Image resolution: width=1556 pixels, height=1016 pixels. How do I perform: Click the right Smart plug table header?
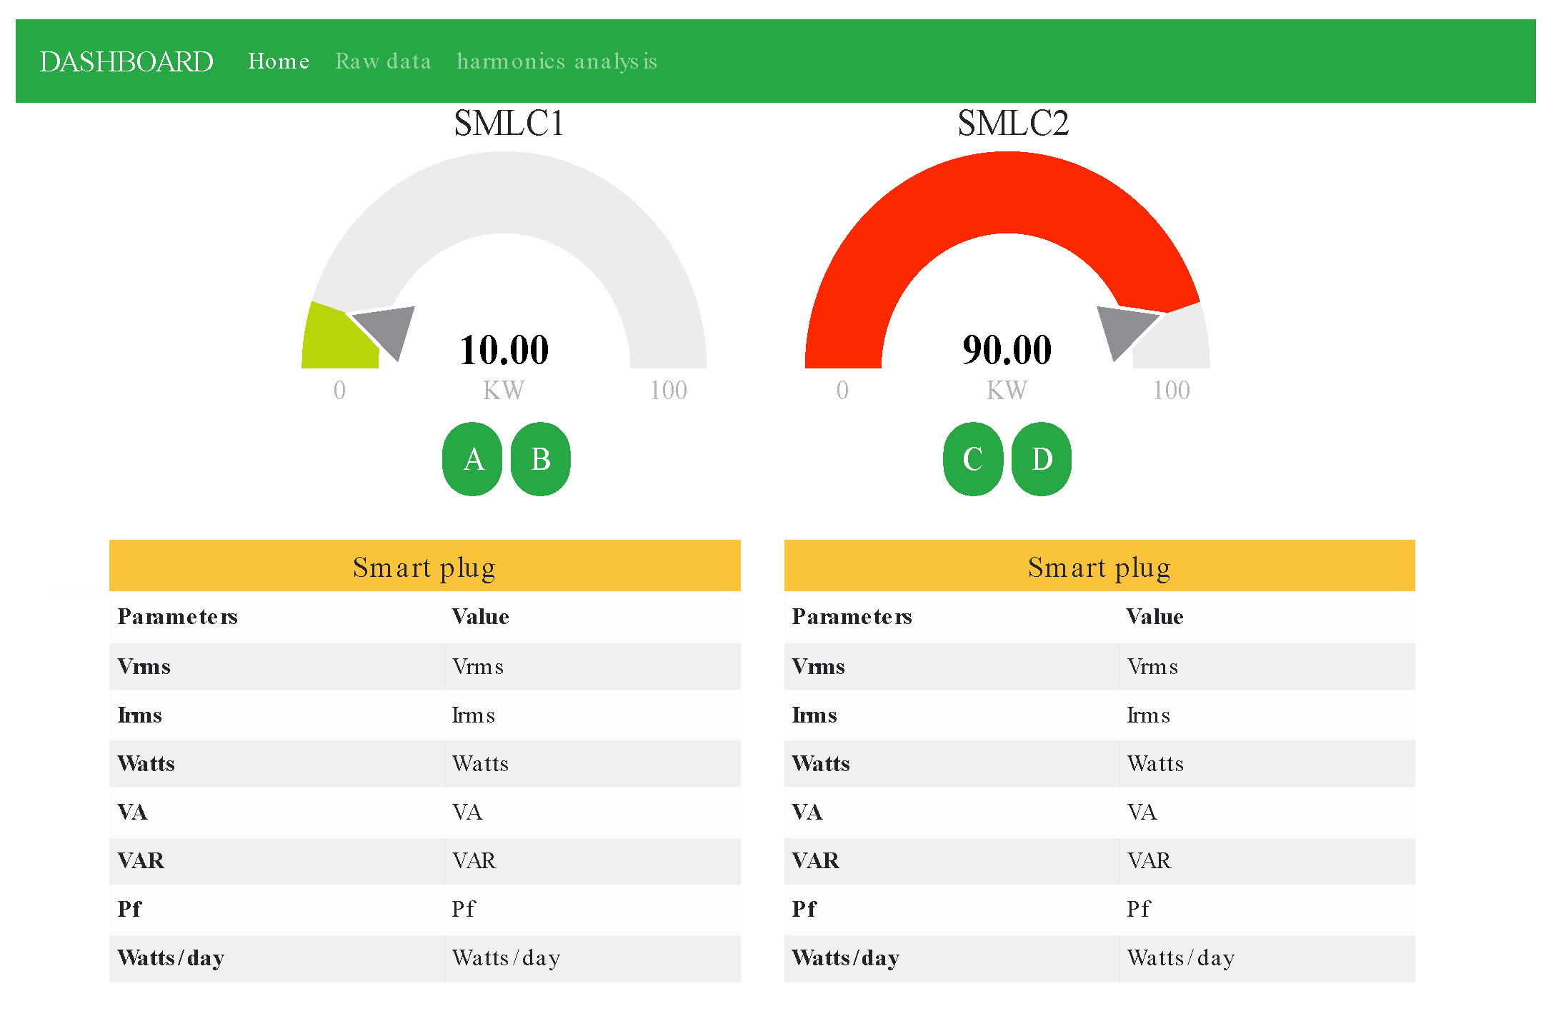tap(1099, 566)
